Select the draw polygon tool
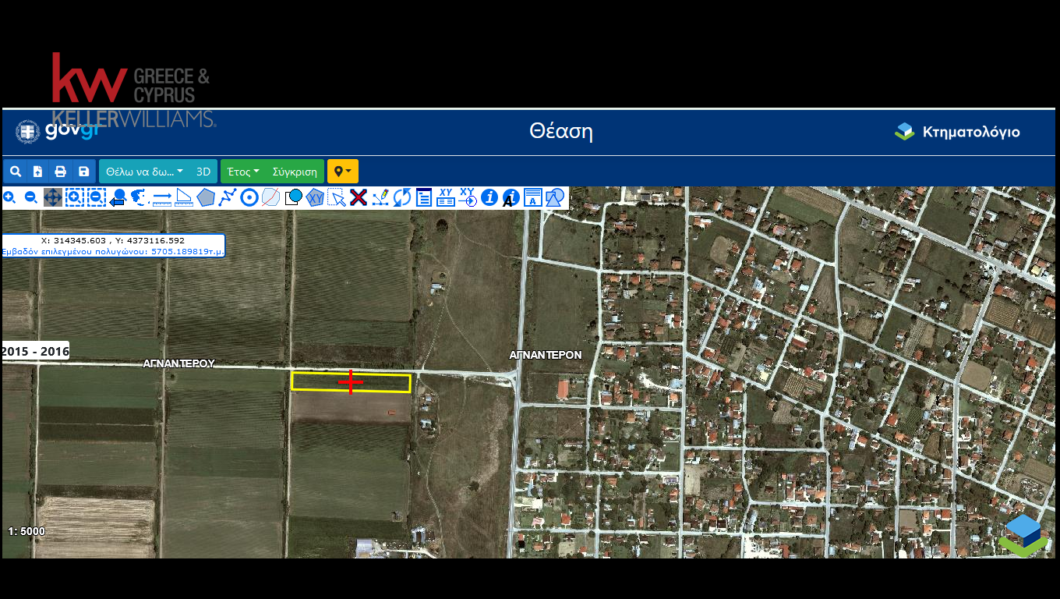This screenshot has width=1060, height=599. tap(206, 197)
